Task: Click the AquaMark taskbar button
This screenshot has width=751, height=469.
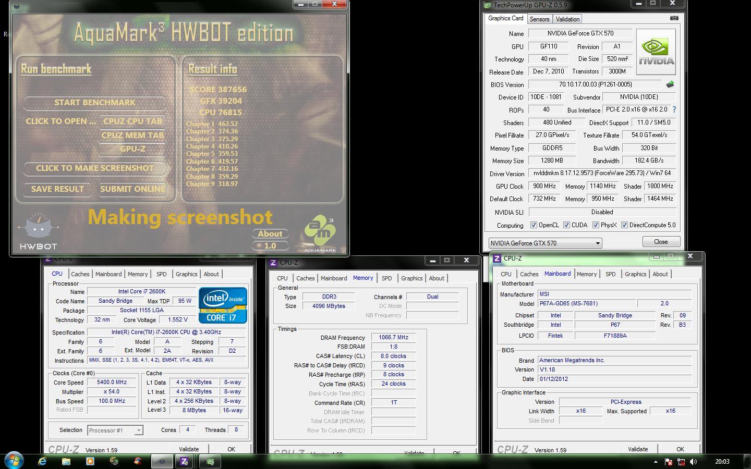Action: 162,461
